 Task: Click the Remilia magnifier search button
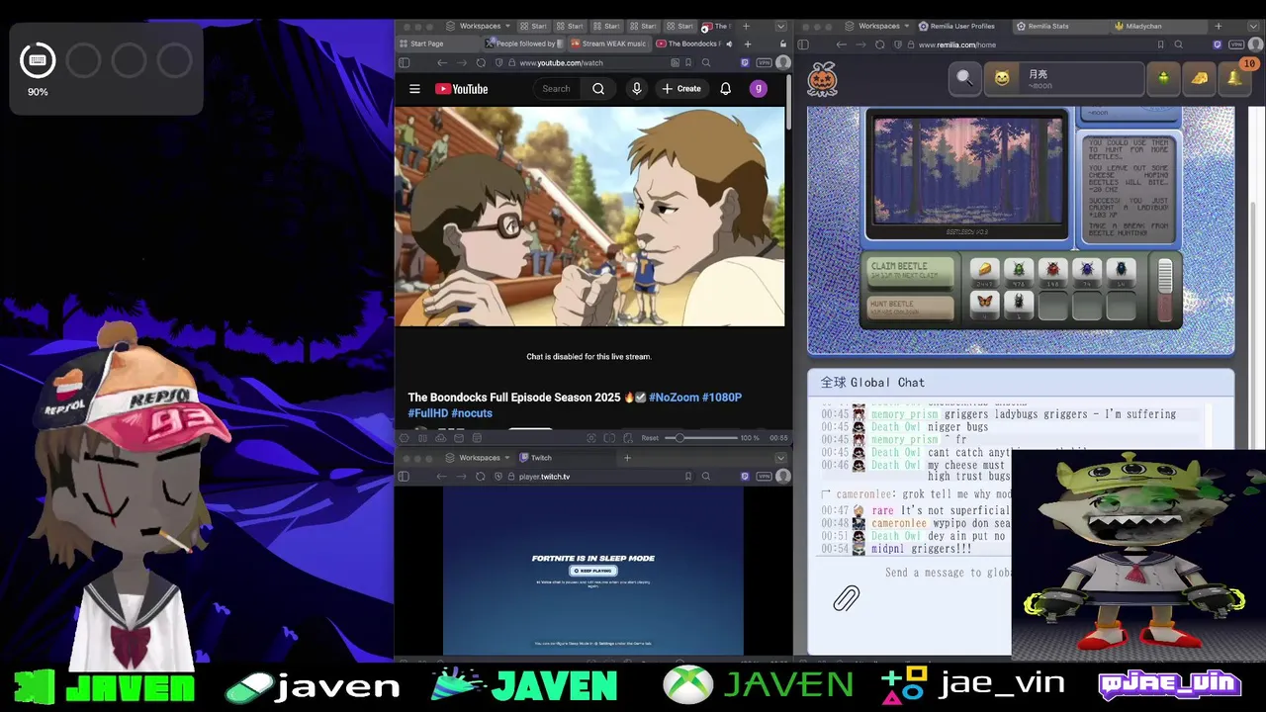tap(963, 78)
